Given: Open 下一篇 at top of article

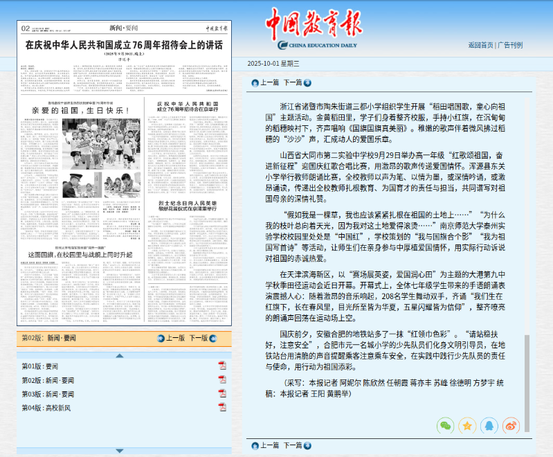Looking at the screenshot, I should pyautogui.click(x=293, y=82).
